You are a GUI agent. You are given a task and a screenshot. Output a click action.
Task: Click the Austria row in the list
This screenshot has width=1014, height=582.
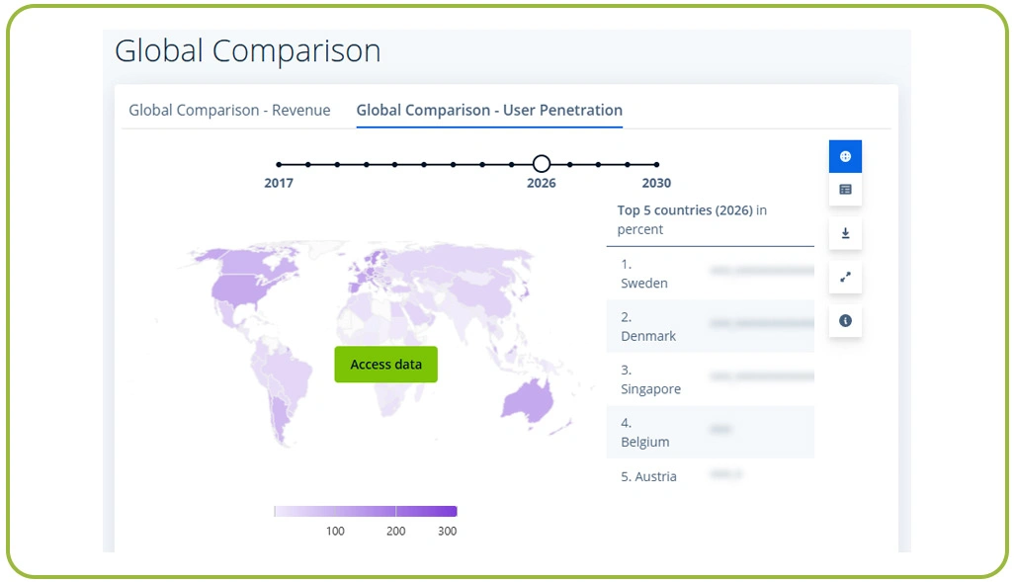tap(710, 476)
